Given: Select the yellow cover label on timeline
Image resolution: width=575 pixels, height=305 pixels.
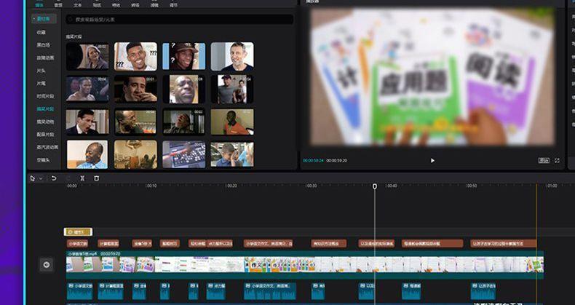Looking at the screenshot, I should click(x=78, y=231).
